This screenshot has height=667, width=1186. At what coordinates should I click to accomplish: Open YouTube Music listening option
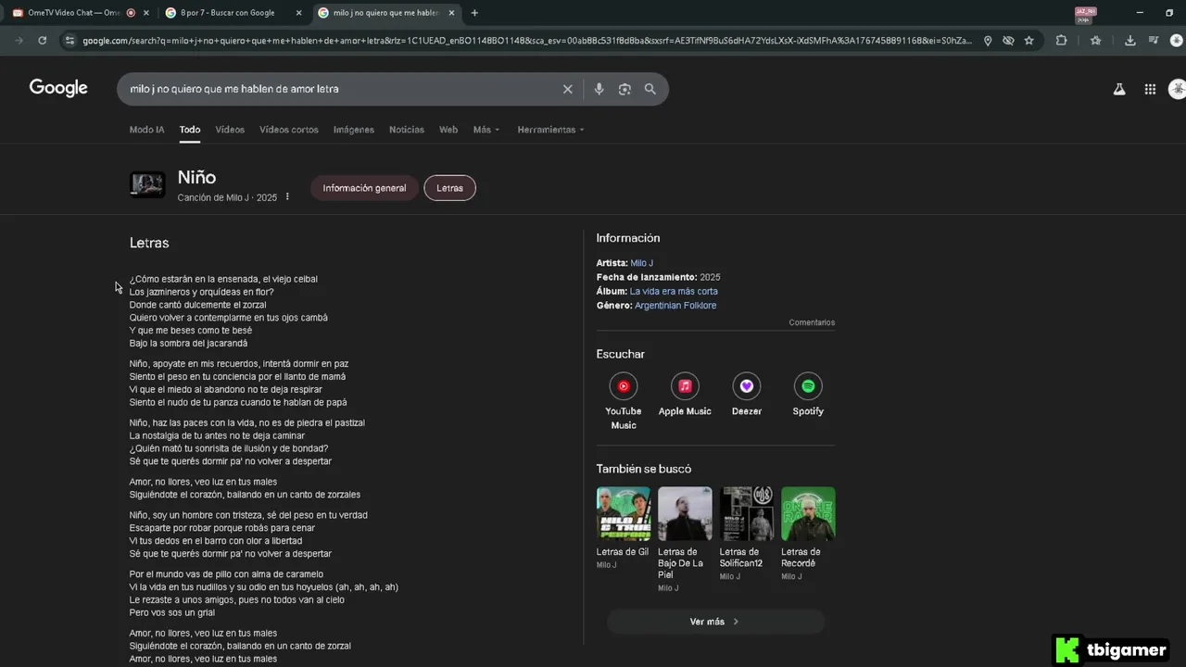point(624,400)
